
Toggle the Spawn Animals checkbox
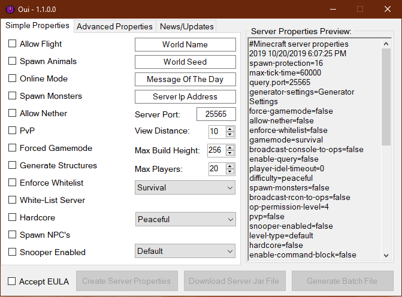click(12, 61)
